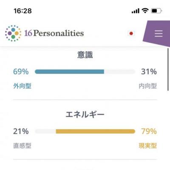170x170 pixels.
Task: Tap the 21% intuitive percentage
Action: coord(21,131)
